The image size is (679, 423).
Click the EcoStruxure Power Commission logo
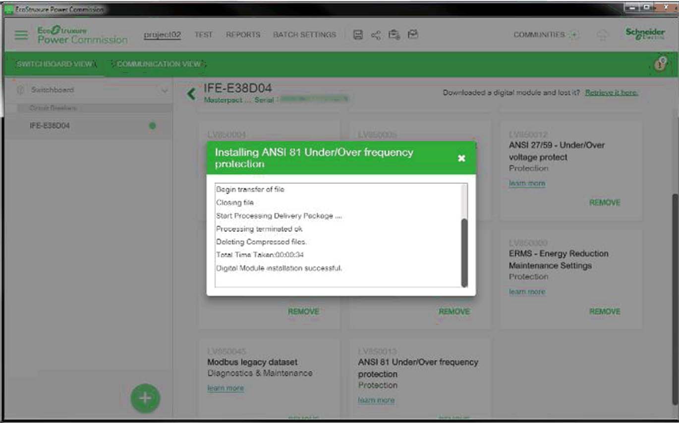point(82,35)
